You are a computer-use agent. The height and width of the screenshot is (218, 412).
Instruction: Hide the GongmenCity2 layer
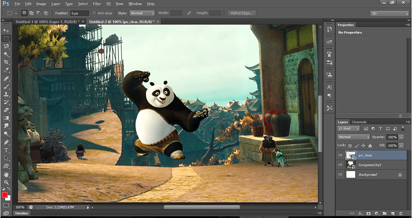(x=340, y=165)
